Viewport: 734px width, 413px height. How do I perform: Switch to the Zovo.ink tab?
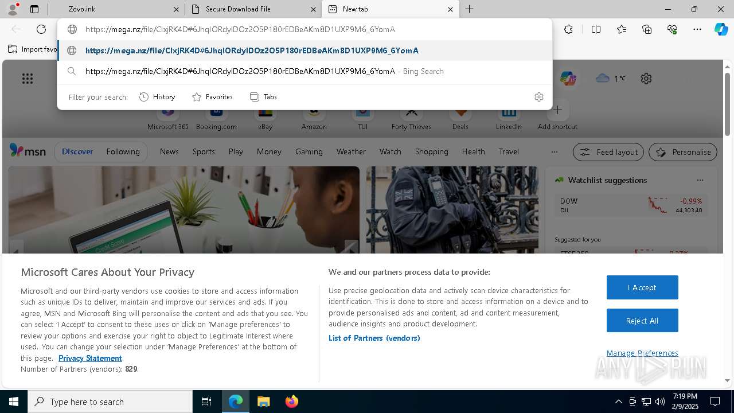115,9
